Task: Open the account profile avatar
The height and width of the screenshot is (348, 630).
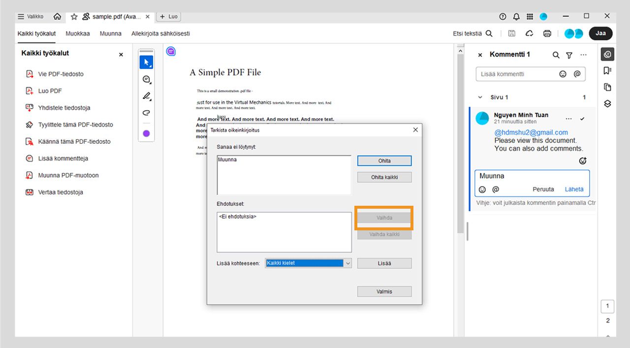Action: pyautogui.click(x=543, y=16)
